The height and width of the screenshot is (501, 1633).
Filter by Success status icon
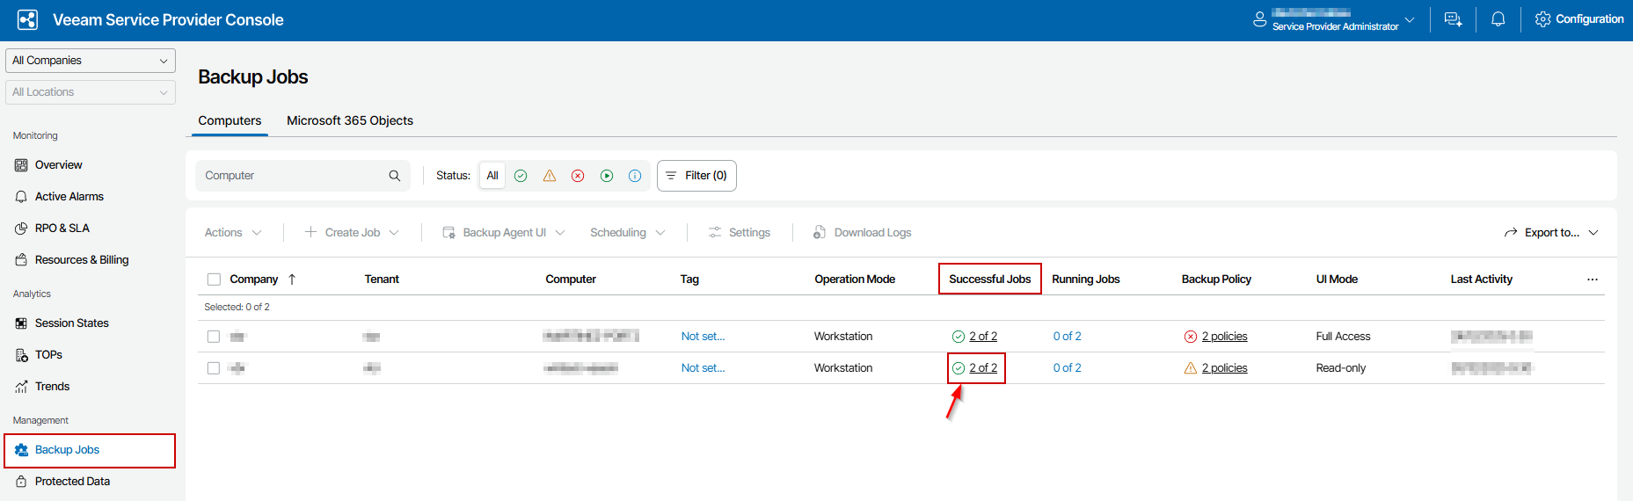(521, 176)
